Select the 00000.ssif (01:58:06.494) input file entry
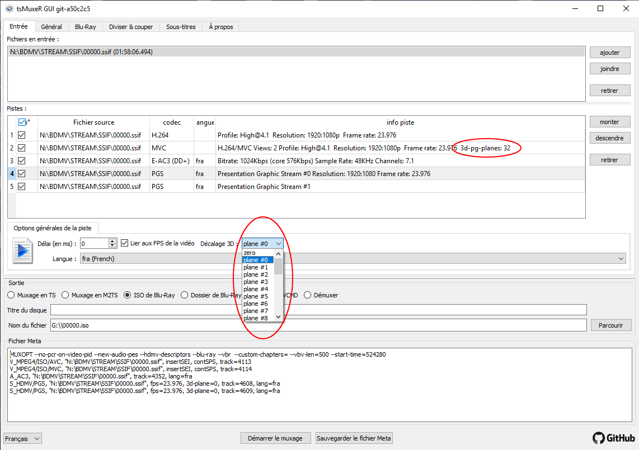This screenshot has width=639, height=450. point(297,52)
